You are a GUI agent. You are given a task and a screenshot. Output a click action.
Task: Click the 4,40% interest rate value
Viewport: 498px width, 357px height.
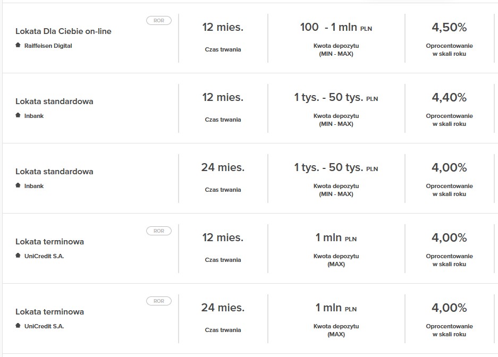tap(449, 97)
